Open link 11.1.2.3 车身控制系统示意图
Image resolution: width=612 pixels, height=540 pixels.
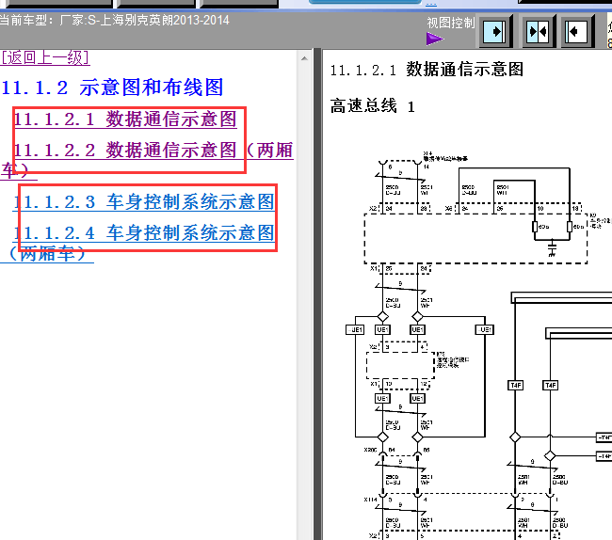[144, 202]
